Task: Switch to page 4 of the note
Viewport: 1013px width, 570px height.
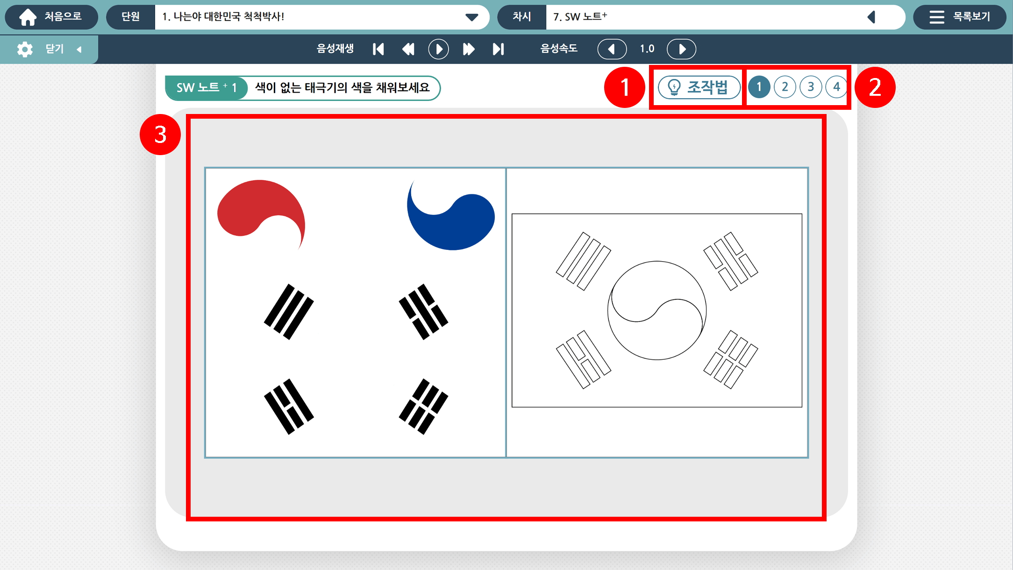Action: pyautogui.click(x=836, y=87)
